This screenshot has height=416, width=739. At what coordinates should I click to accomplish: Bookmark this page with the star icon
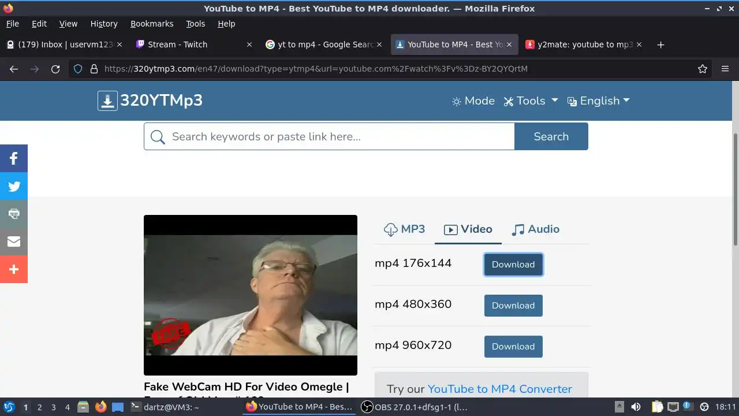tap(703, 69)
